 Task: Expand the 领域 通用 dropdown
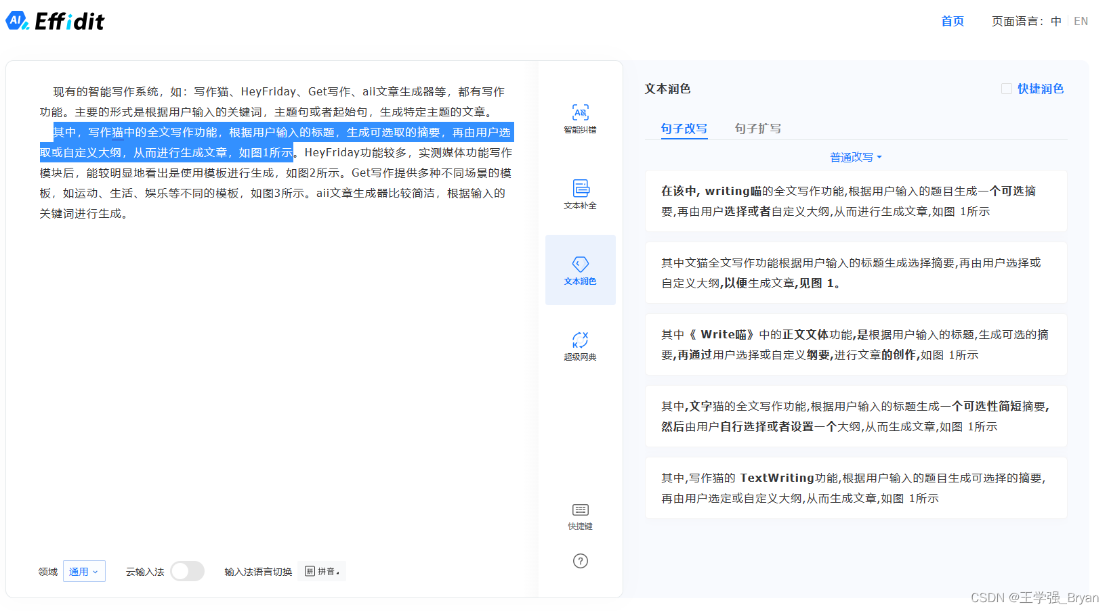pos(83,571)
